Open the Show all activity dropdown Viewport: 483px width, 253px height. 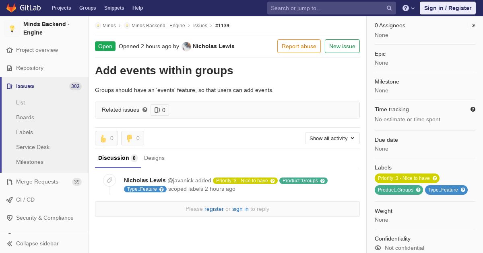pyautogui.click(x=332, y=138)
